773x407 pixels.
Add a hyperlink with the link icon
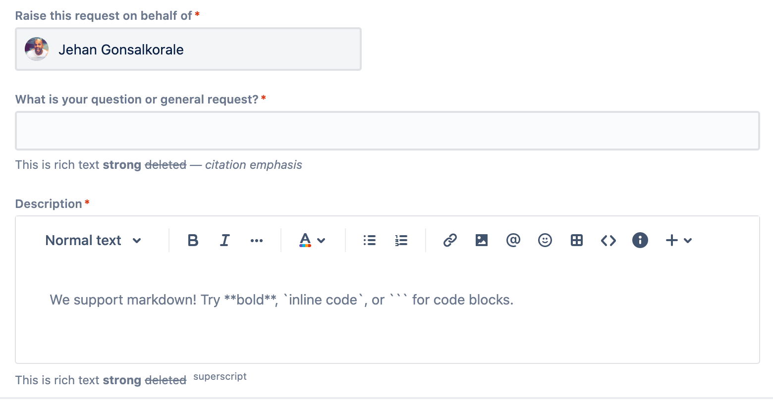(x=449, y=241)
